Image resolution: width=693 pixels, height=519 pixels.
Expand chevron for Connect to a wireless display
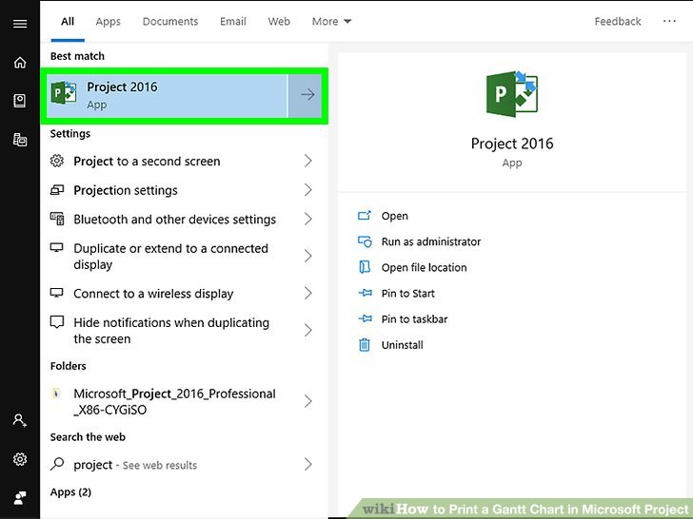coord(308,293)
